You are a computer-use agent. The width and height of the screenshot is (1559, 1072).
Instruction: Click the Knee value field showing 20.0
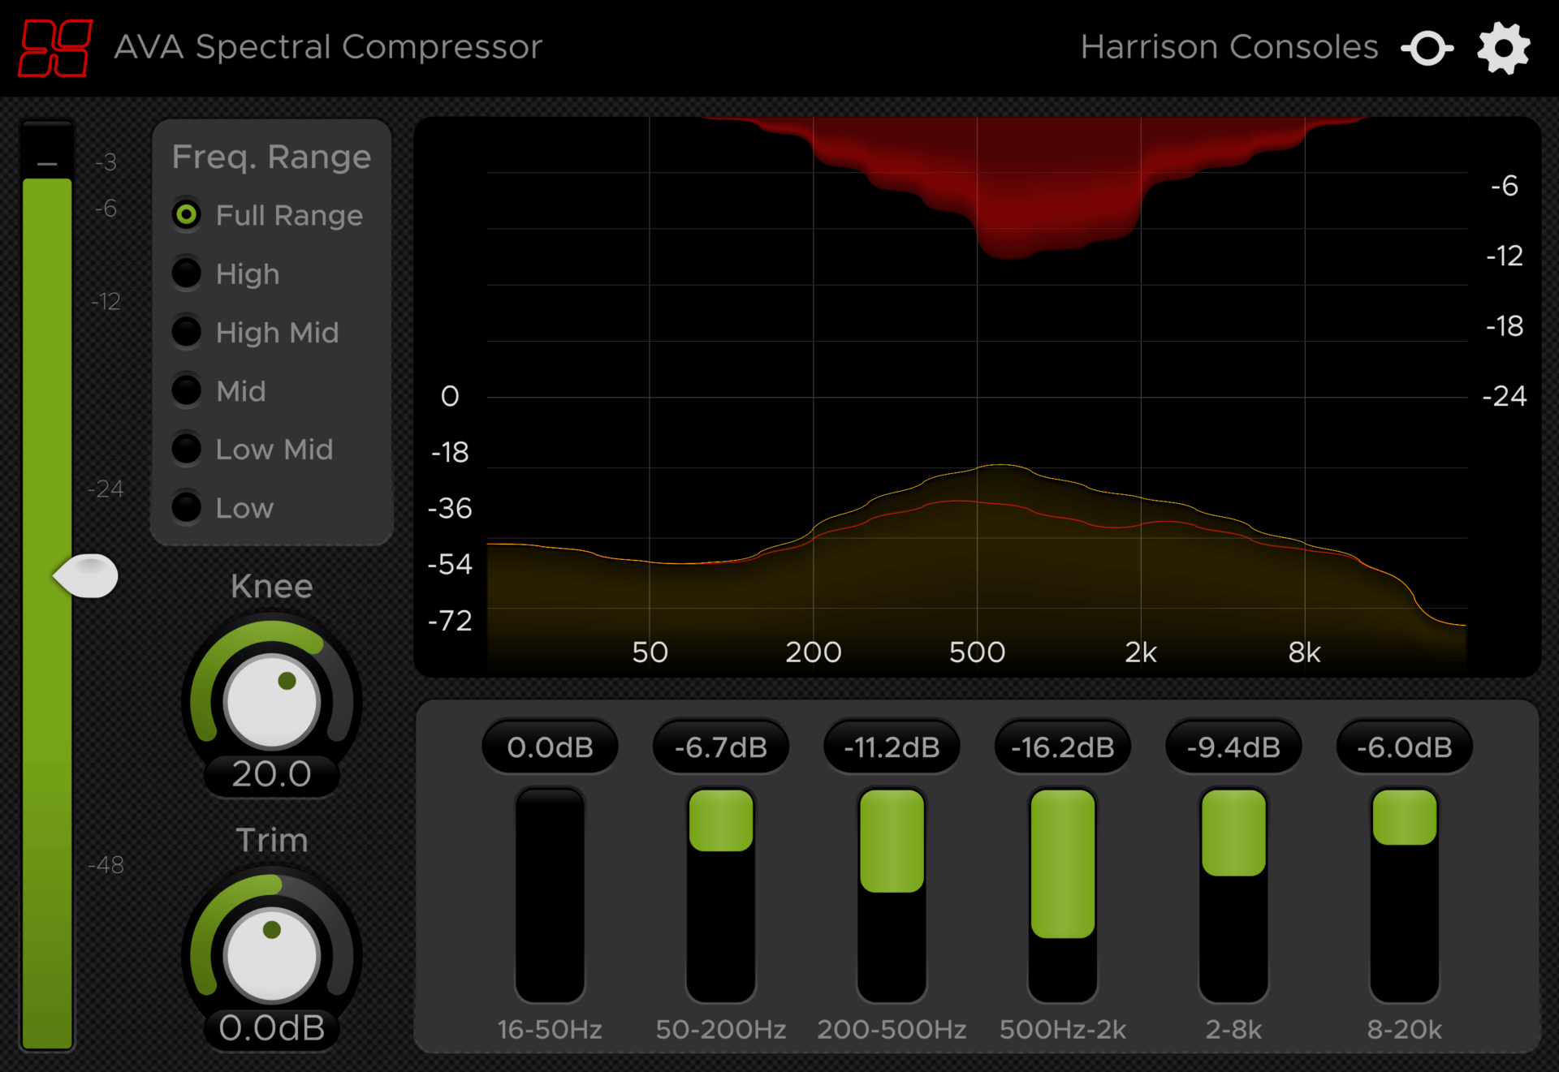pyautogui.click(x=272, y=774)
